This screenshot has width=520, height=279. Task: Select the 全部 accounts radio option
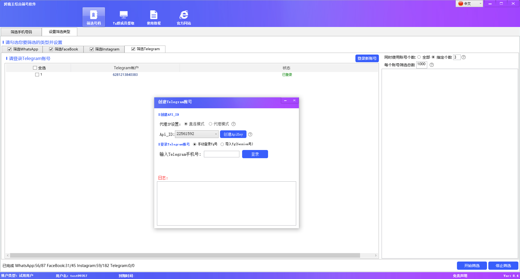coord(419,57)
